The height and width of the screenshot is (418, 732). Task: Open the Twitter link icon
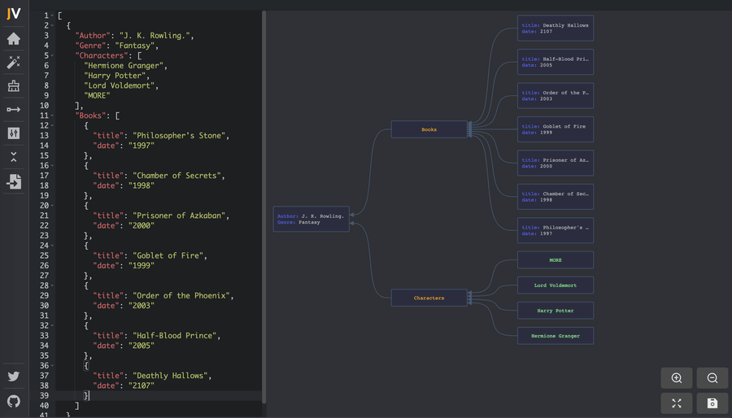[14, 377]
